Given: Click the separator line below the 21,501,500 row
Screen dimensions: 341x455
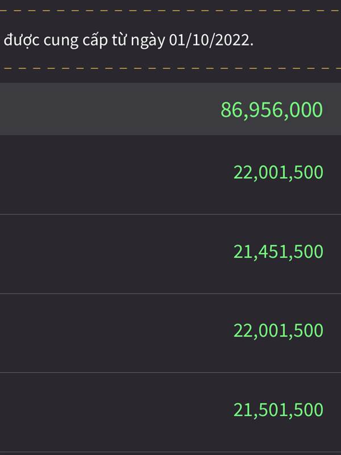Looking at the screenshot, I should [x=170, y=452].
